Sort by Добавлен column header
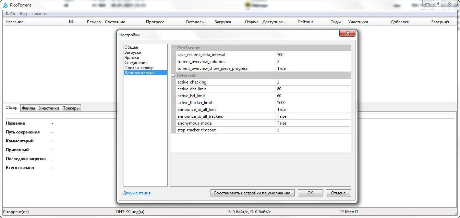Image resolution: width=460 pixels, height=218 pixels. [x=390, y=22]
